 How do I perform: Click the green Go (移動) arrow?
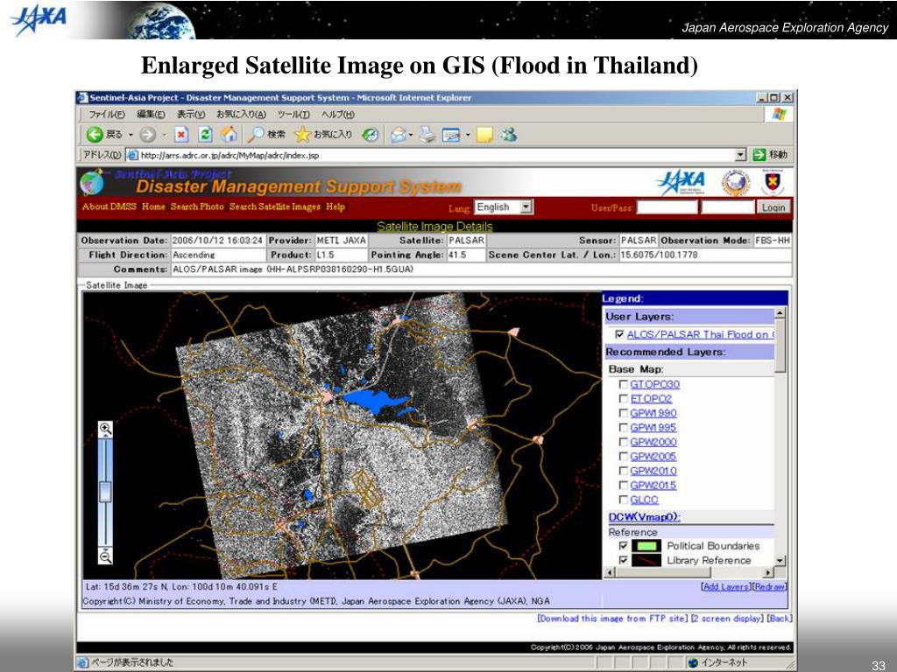(759, 154)
